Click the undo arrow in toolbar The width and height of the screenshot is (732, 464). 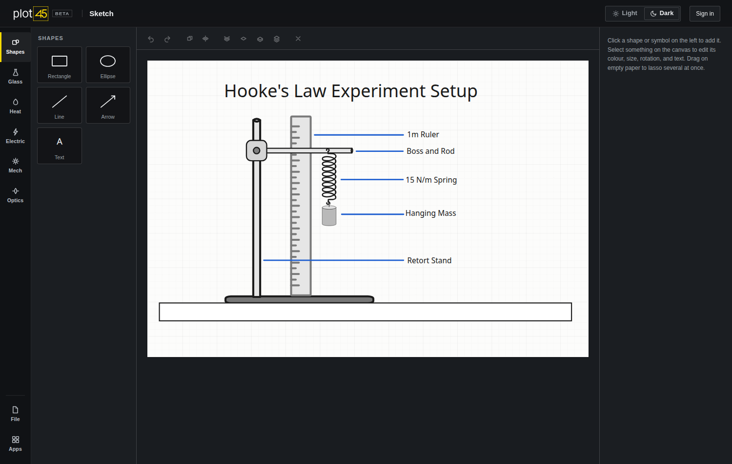click(x=151, y=39)
